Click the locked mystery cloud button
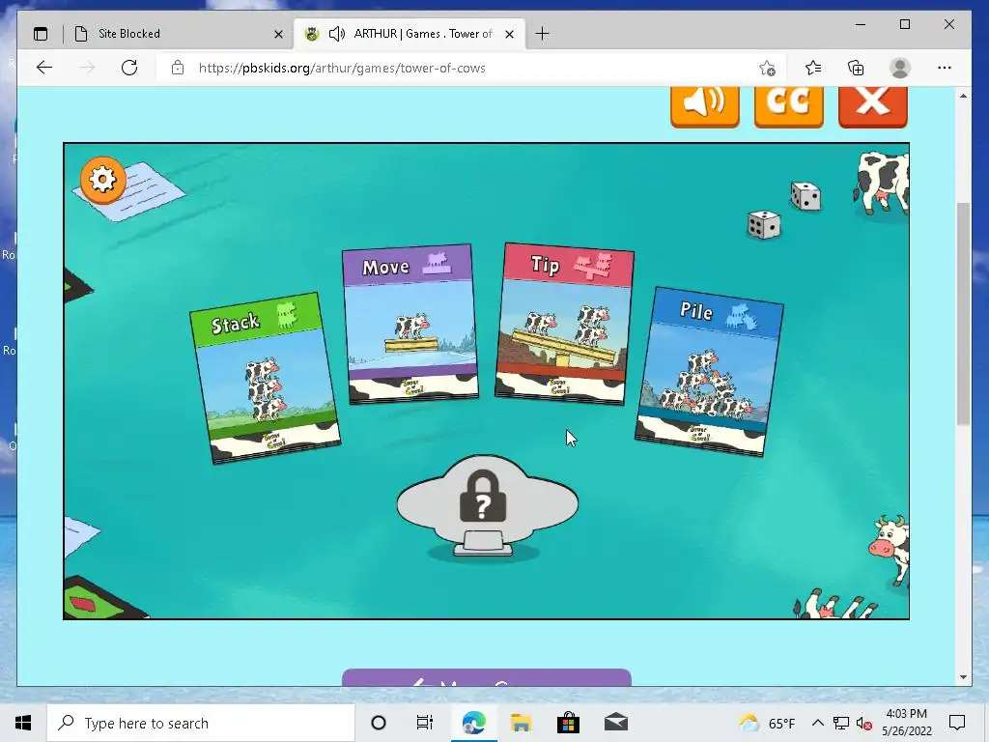Screen dimensions: 989x742 coord(487,506)
